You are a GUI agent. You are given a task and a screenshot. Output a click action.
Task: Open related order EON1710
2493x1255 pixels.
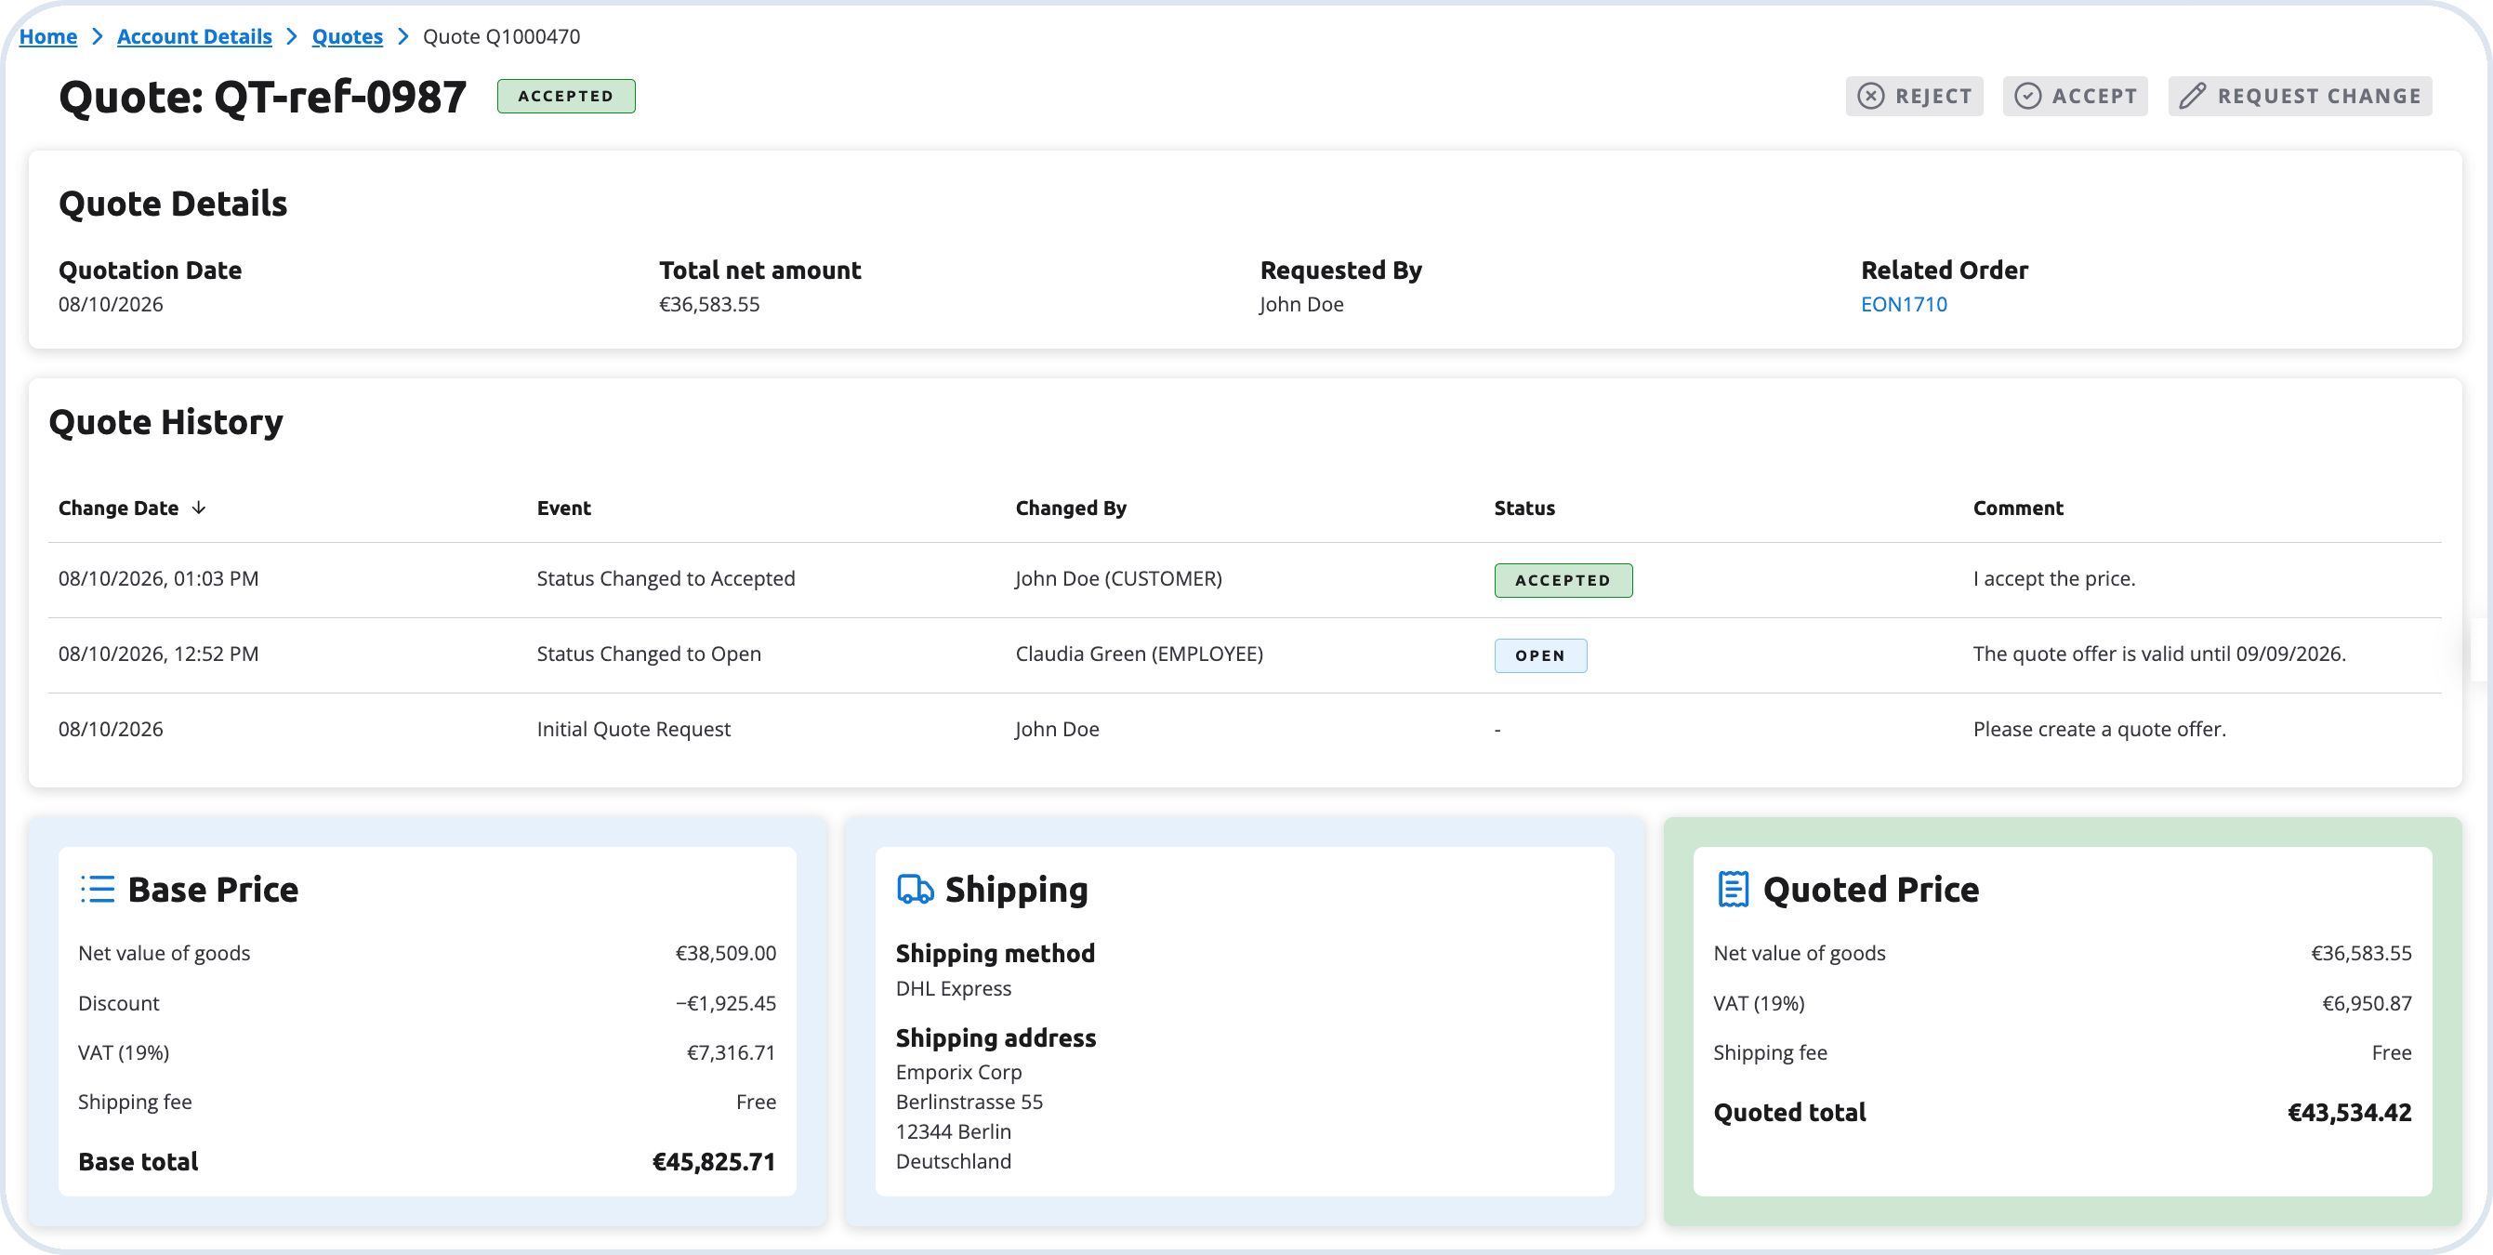click(x=1903, y=304)
